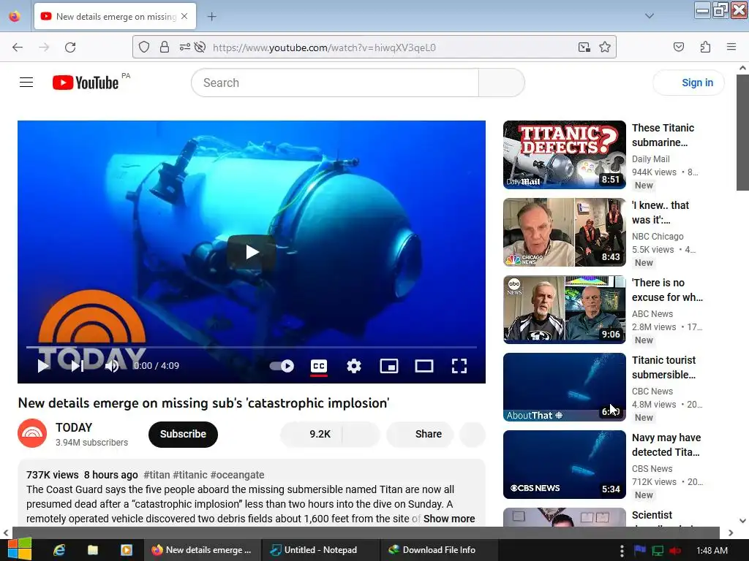Enable the miniplayer mode

389,366
